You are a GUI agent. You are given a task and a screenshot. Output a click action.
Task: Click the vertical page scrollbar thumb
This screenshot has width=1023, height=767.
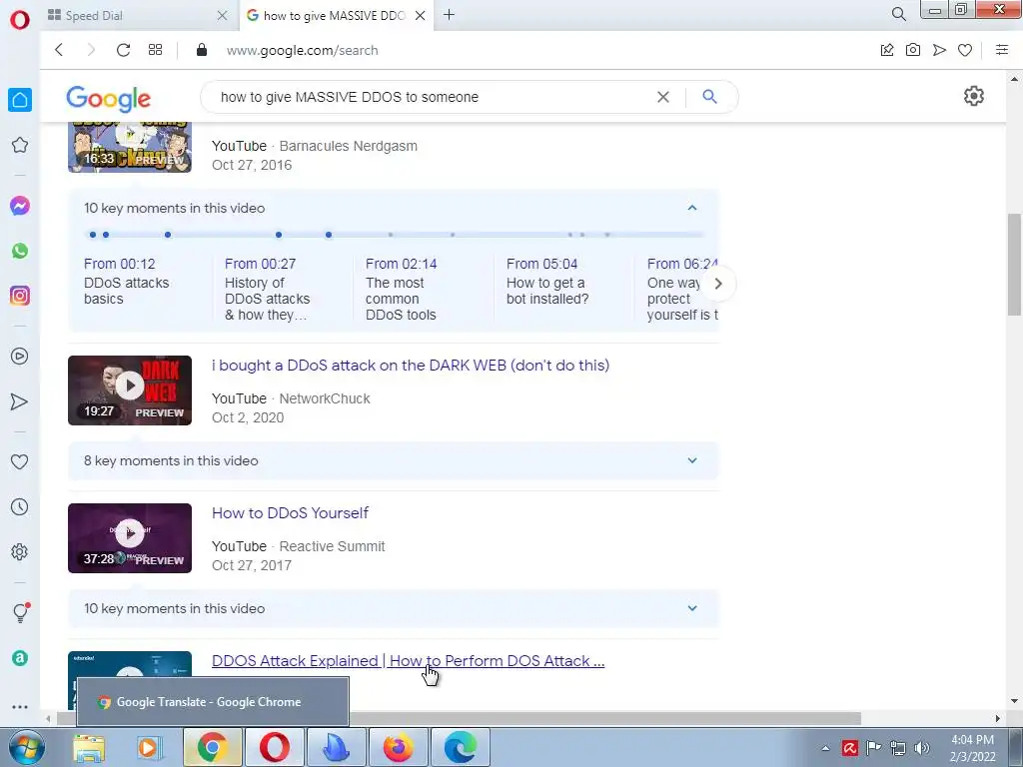click(1014, 264)
